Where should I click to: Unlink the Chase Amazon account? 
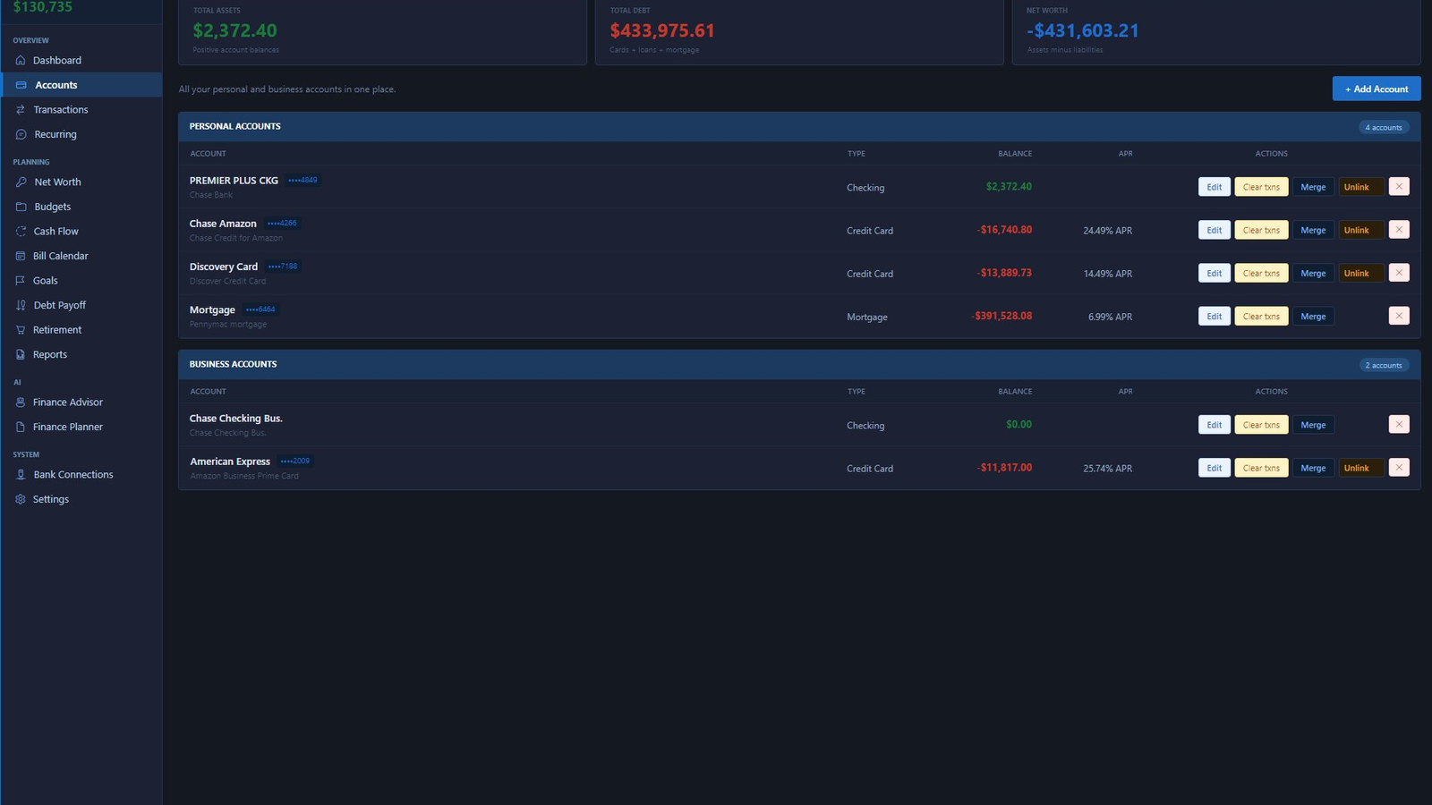[1361, 230]
